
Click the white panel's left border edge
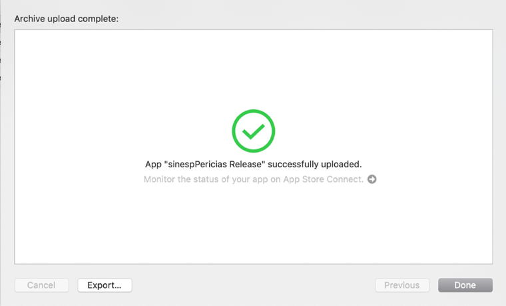(x=15, y=147)
